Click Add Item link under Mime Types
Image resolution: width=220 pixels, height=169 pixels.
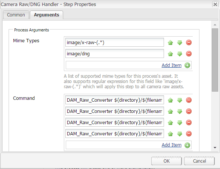point(171,65)
